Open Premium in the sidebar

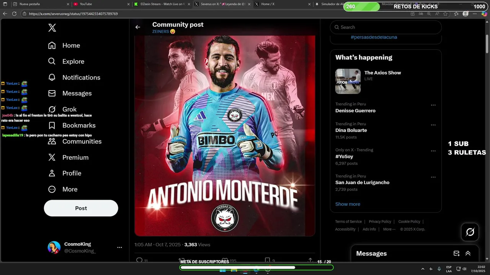click(x=68, y=157)
